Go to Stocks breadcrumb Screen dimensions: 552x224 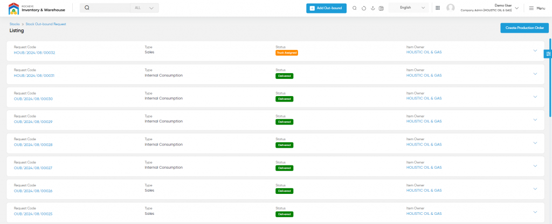point(15,24)
